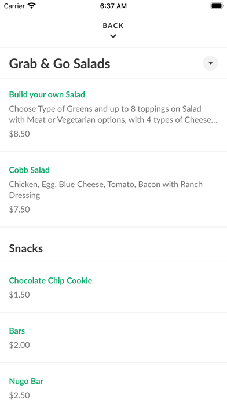The height and width of the screenshot is (403, 227).
Task: Tap the Cobb Salad ingredients description
Action: click(105, 190)
